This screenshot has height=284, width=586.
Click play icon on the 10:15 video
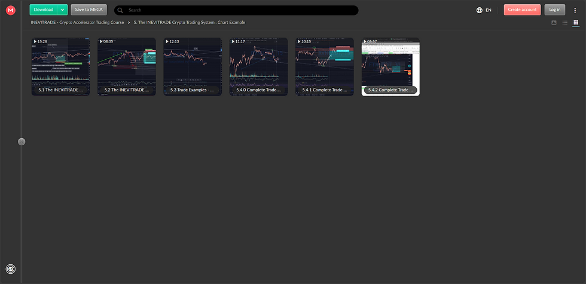pyautogui.click(x=298, y=41)
